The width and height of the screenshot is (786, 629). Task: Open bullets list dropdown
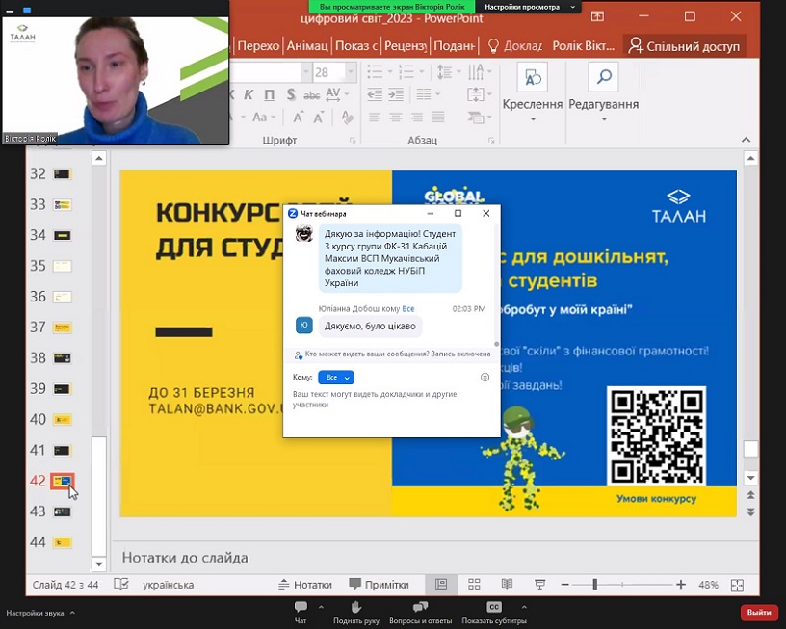tap(390, 71)
